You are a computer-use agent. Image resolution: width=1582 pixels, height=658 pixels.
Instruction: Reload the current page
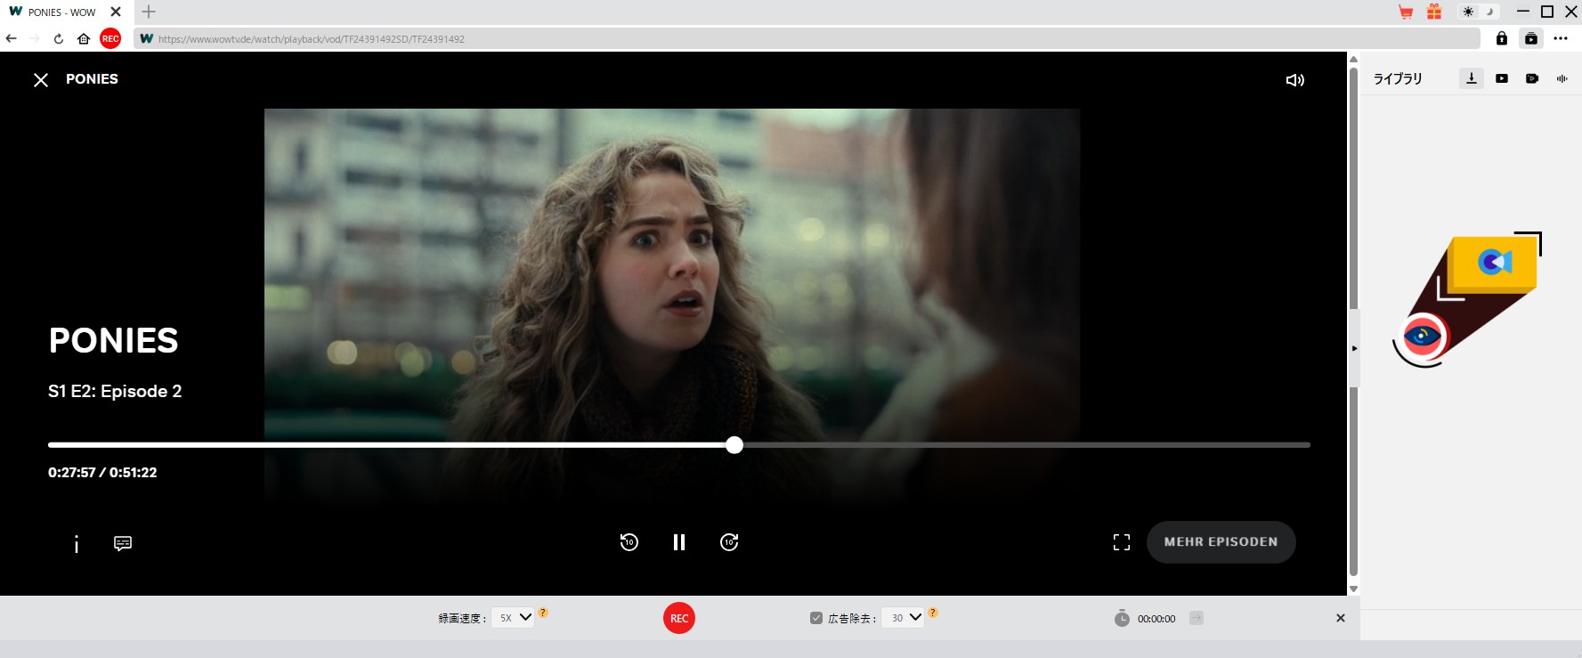59,38
